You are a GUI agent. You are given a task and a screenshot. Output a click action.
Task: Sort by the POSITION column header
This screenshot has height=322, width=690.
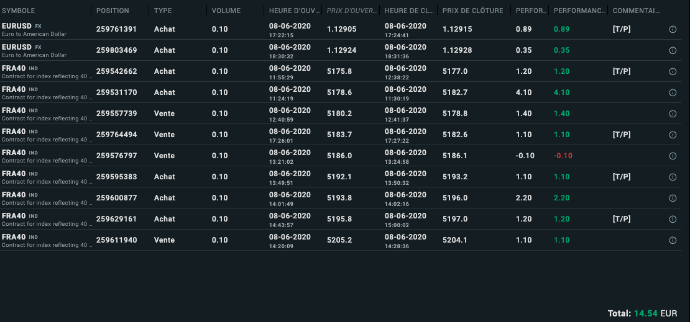point(113,11)
